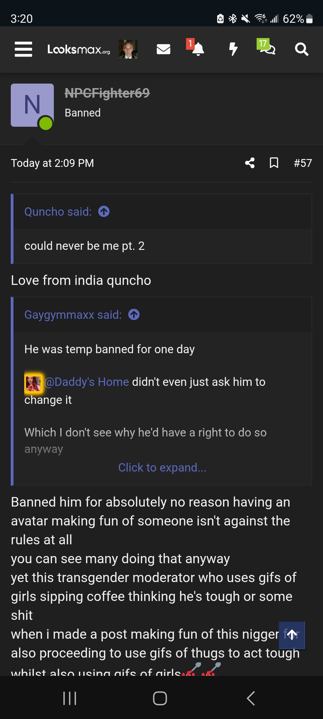Open the chat conversations icon with 17 badge
323x719 pixels.
(267, 49)
